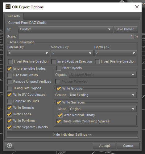Viewport: 145px width, 154px height.
Task: Click the DS logo in title bar
Action: 8,7
